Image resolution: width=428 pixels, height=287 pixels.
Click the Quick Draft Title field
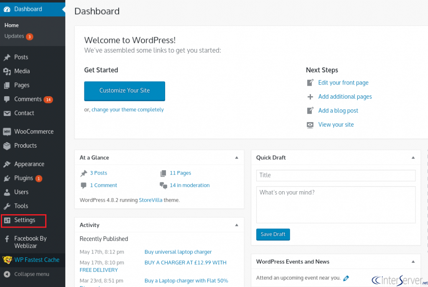336,175
